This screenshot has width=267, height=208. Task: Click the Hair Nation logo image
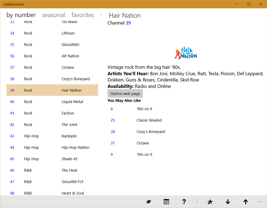tap(186, 53)
